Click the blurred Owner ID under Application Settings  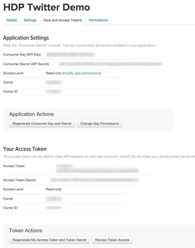tap(53, 91)
